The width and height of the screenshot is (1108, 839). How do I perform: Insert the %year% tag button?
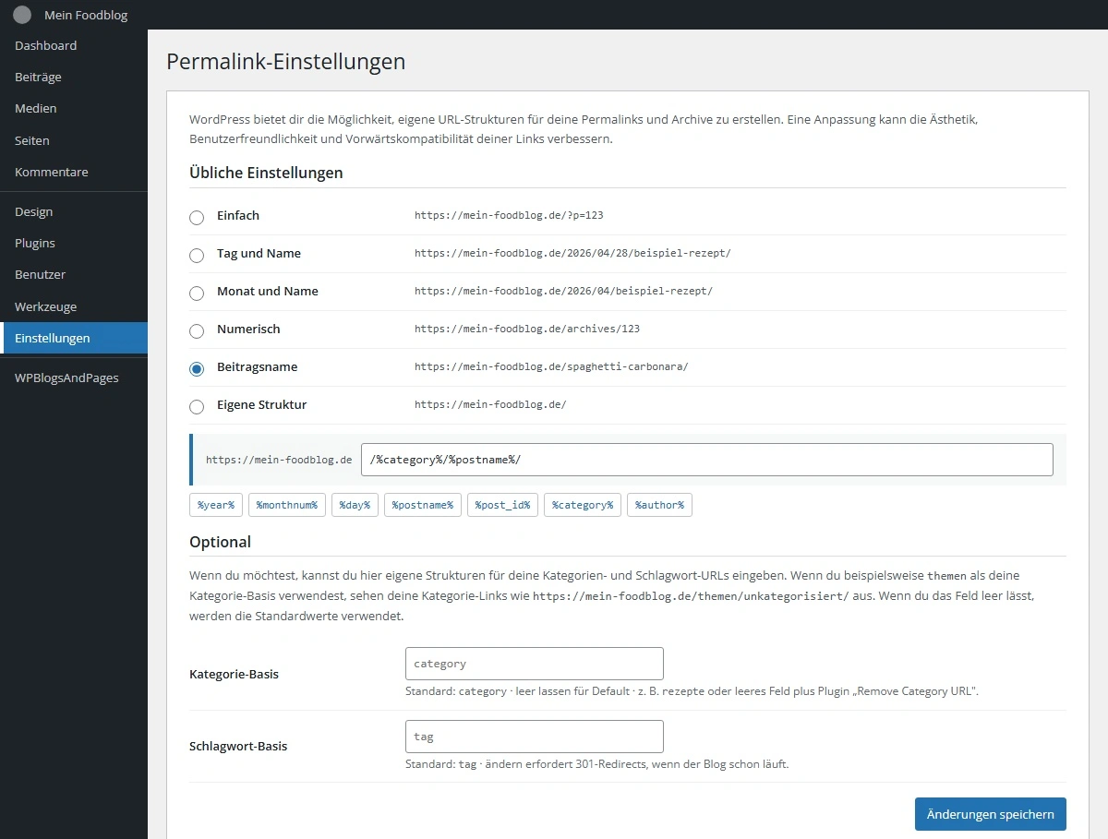tap(216, 505)
